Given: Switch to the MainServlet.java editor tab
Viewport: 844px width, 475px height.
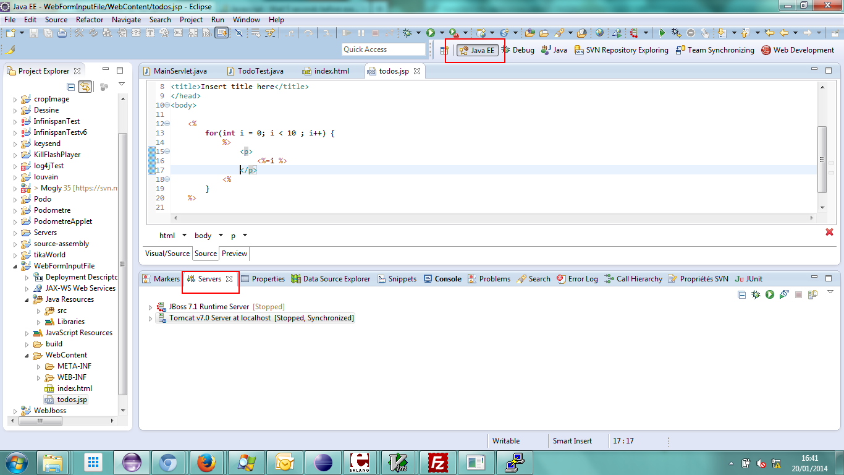Looking at the screenshot, I should (175, 71).
